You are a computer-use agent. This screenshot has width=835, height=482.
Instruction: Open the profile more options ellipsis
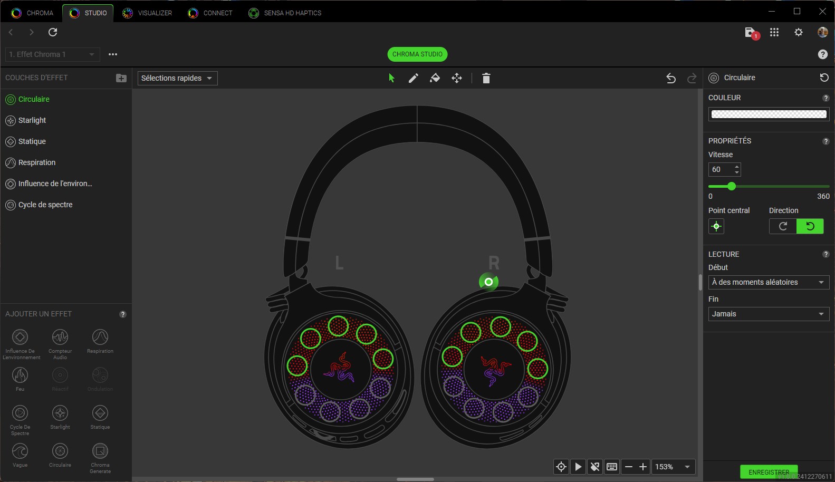[x=113, y=54]
